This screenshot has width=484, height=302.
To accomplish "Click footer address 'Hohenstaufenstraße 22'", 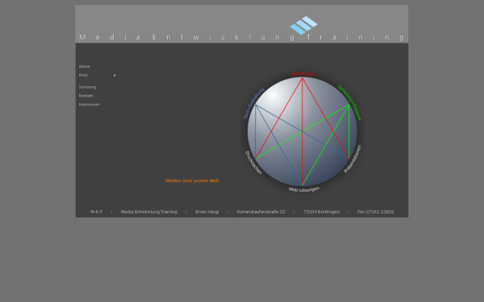I will (x=261, y=212).
